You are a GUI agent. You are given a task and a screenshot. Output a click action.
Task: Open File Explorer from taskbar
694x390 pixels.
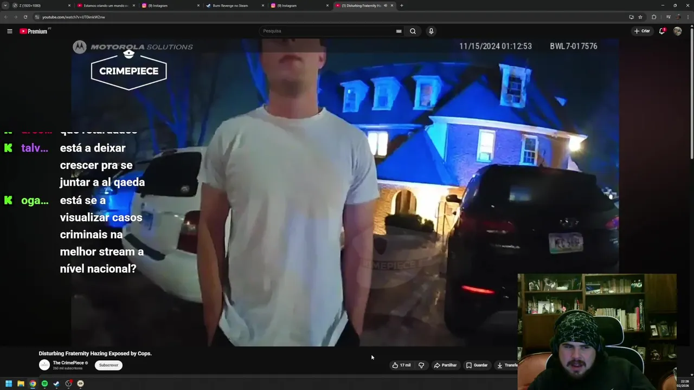(x=21, y=383)
